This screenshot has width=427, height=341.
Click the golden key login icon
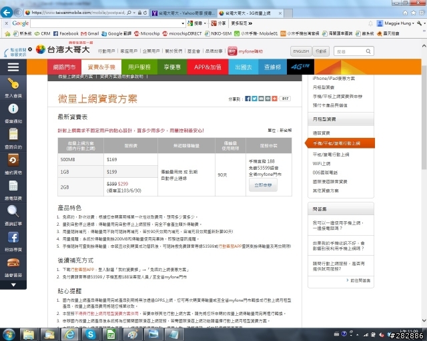click(13, 83)
